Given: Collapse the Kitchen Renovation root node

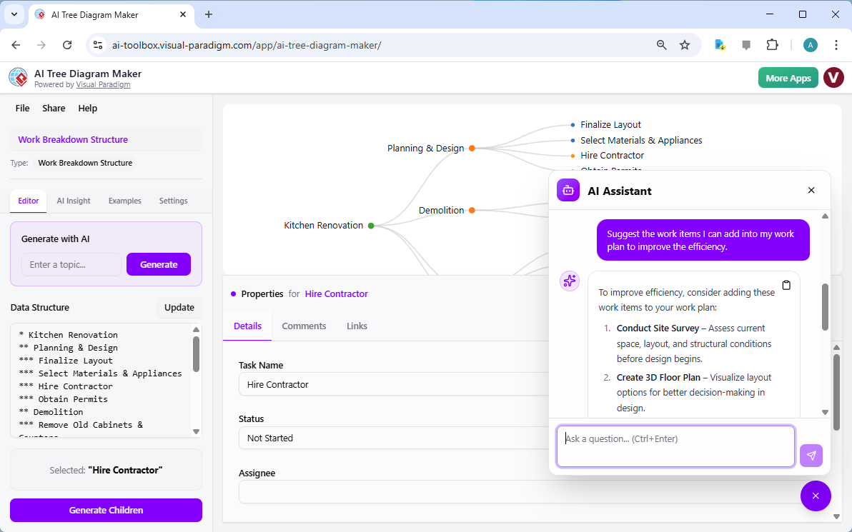Looking at the screenshot, I should coord(370,225).
